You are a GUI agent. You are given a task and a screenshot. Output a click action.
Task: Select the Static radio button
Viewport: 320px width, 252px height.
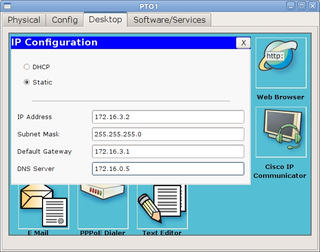point(27,82)
